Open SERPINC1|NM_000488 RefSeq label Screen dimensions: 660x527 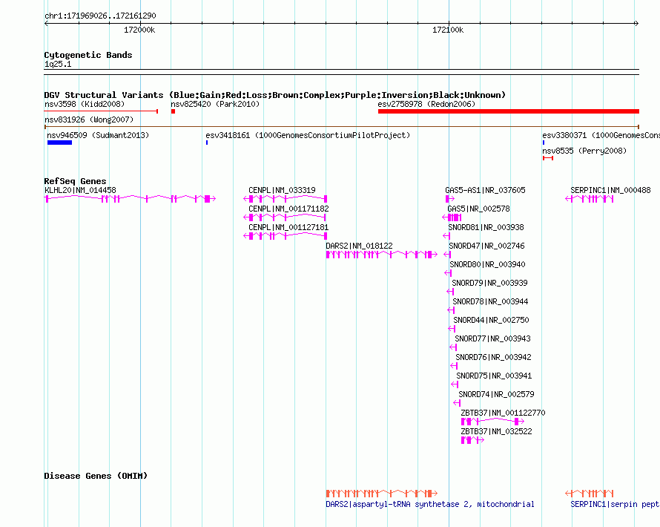click(x=610, y=191)
